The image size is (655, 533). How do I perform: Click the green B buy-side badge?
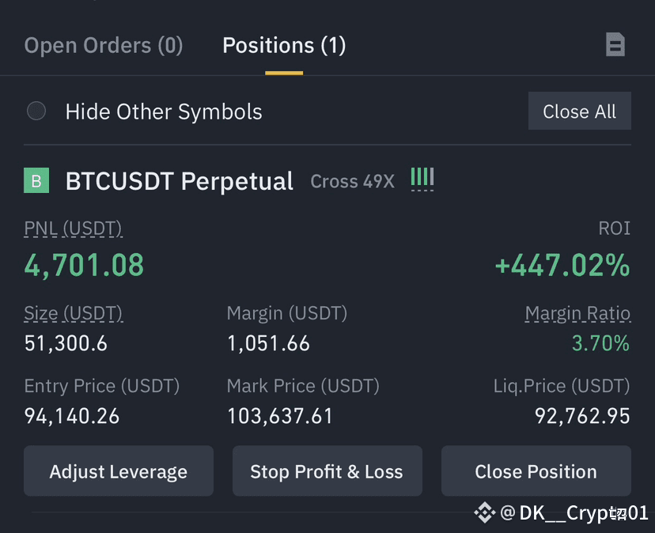click(36, 180)
